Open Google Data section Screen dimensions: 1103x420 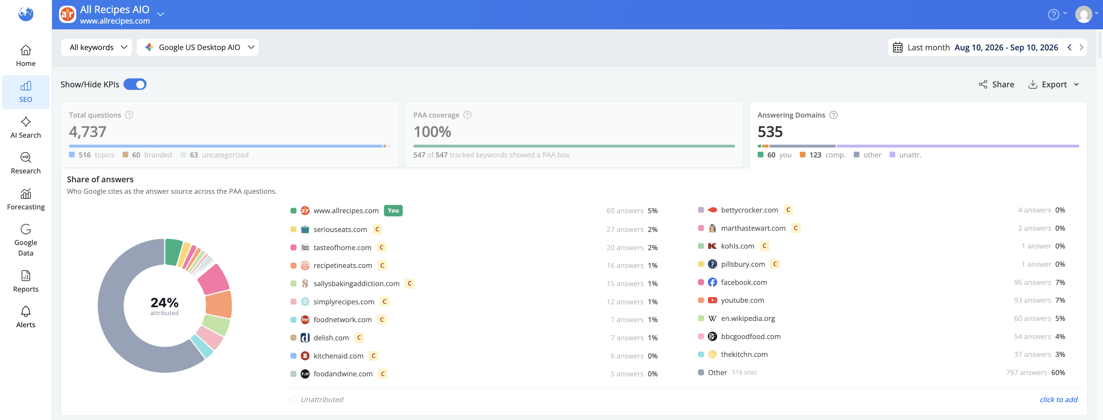click(26, 240)
